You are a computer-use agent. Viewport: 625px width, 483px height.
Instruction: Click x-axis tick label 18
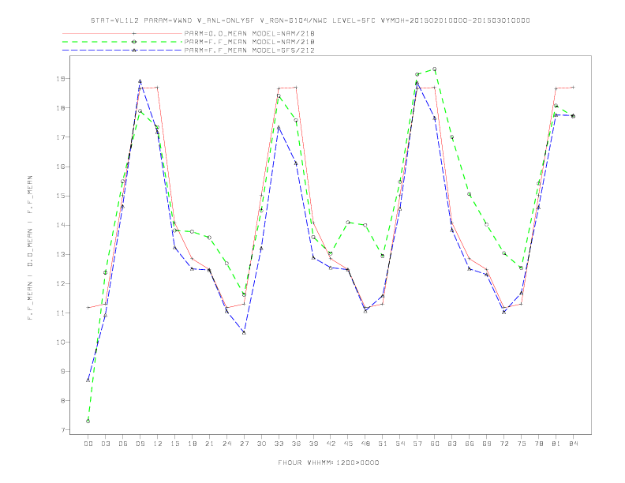[x=192, y=444]
